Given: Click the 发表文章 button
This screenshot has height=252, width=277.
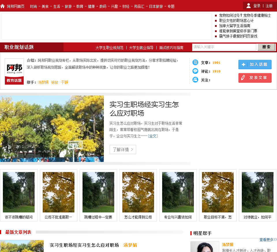Looking at the screenshot, I should [255, 78].
